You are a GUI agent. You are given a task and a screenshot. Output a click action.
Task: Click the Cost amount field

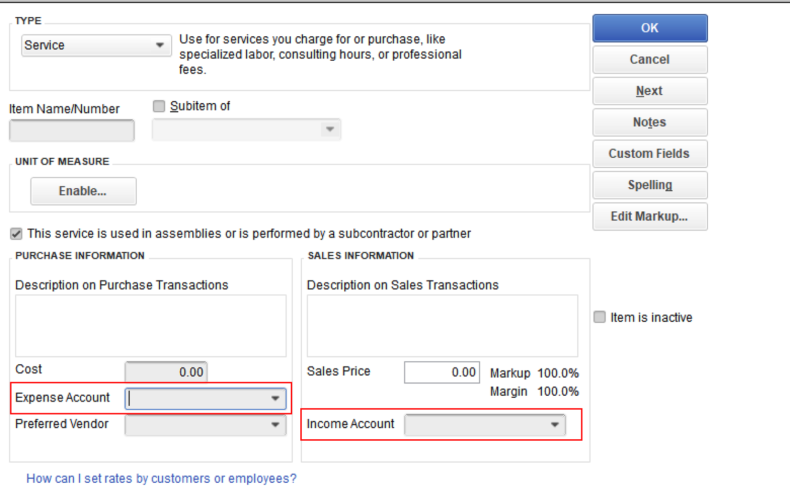[166, 372]
